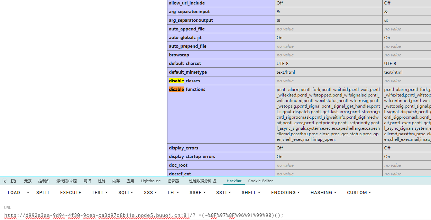Open the LFI dropdown
The height and width of the screenshot is (220, 431).
(173, 193)
